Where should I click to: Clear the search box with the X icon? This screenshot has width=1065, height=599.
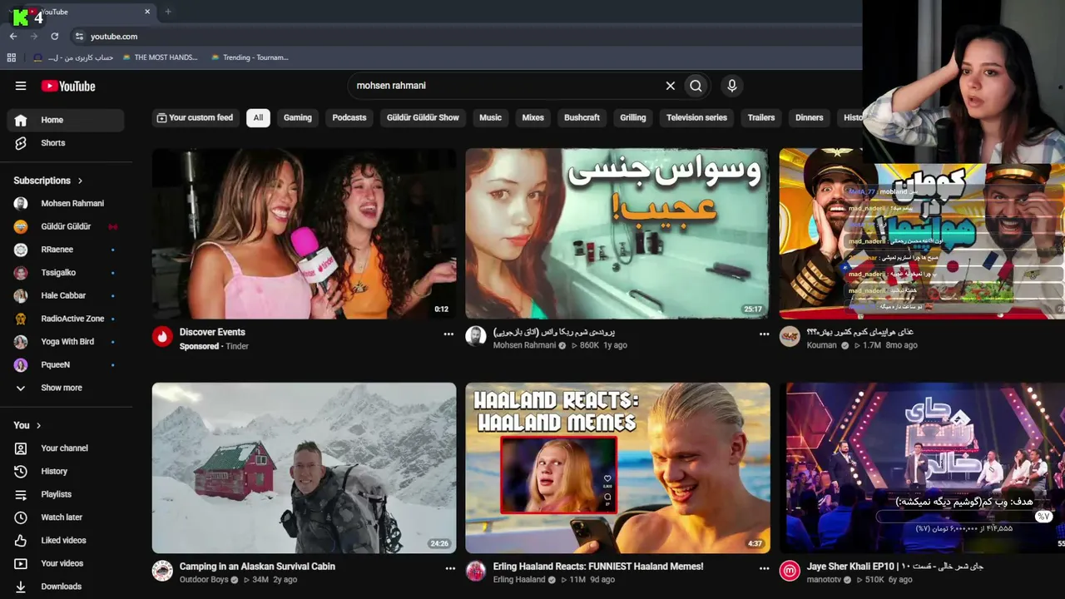point(670,86)
